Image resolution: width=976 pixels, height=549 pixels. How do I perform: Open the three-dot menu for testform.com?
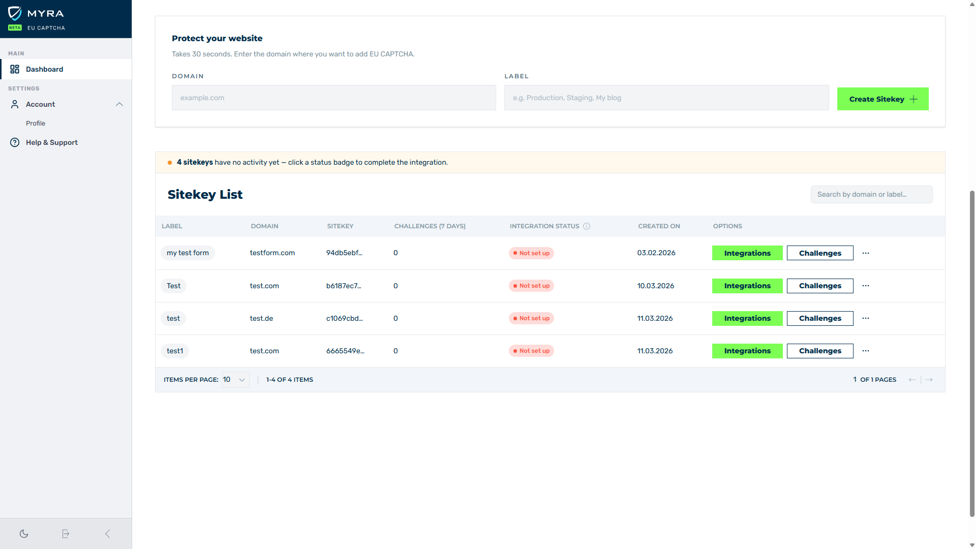(866, 253)
